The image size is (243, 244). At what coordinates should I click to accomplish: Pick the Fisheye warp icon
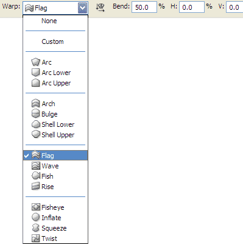coord(36,207)
